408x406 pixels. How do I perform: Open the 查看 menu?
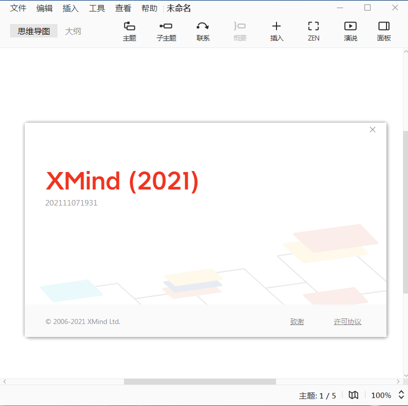click(x=123, y=8)
